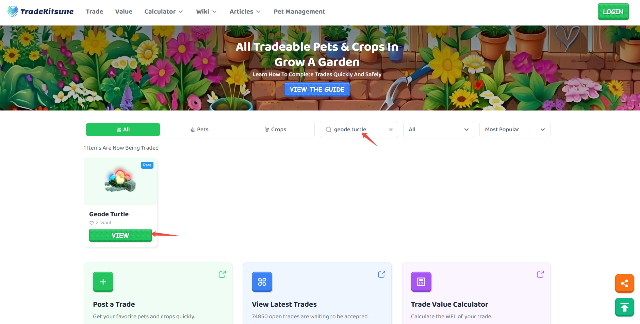
Task: Go to the Value page
Action: click(x=124, y=12)
